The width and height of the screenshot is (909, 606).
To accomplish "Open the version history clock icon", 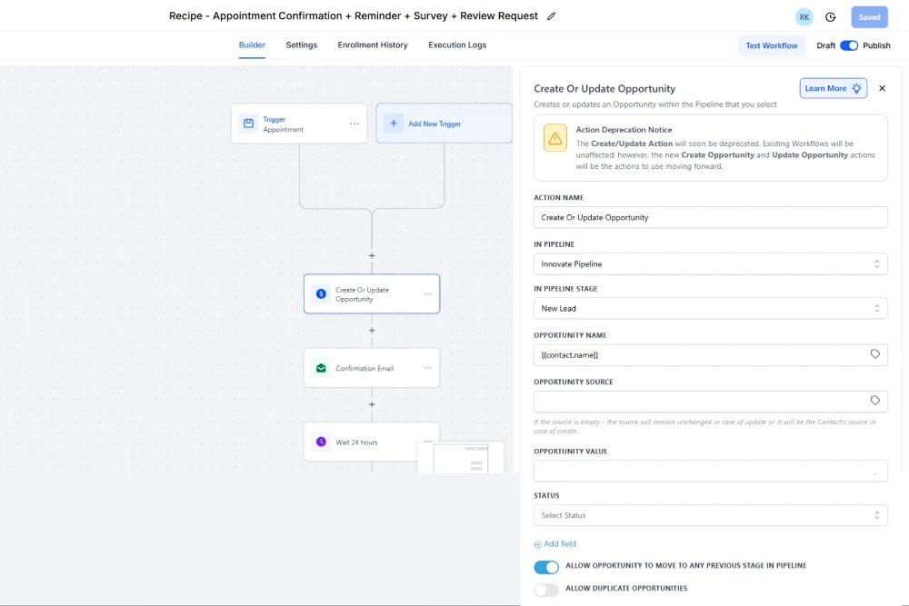I will click(x=831, y=17).
